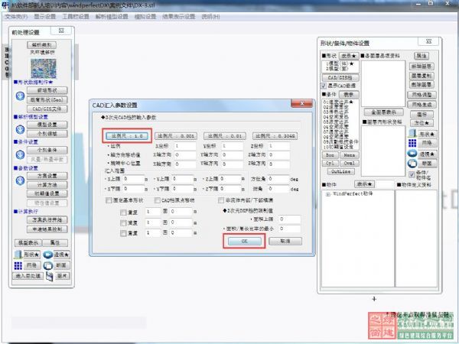Open the 表示★ dropdown beside 形状

pyautogui.click(x=350, y=56)
